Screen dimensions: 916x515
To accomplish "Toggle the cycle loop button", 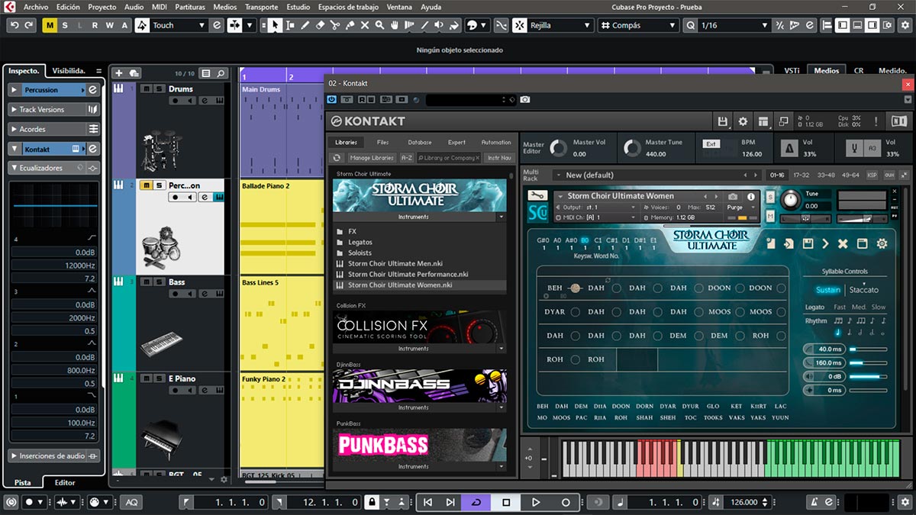I will click(x=477, y=502).
